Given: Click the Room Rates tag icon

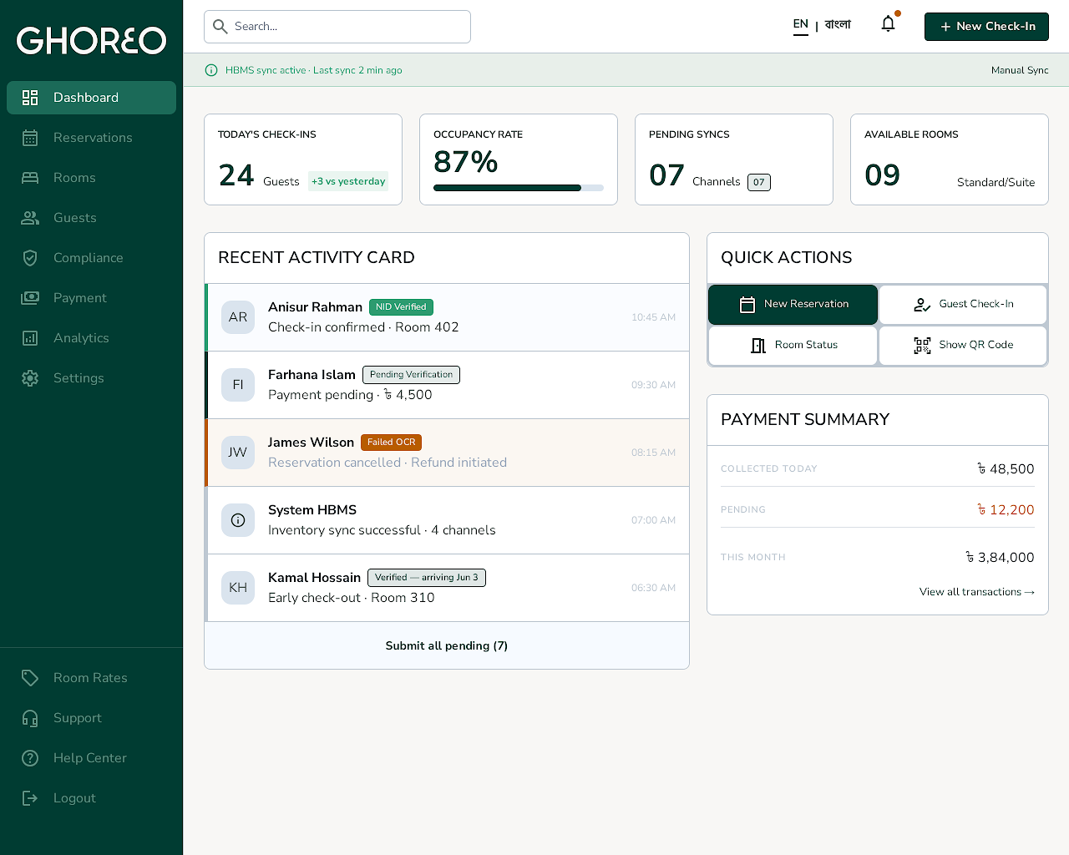Looking at the screenshot, I should point(30,678).
